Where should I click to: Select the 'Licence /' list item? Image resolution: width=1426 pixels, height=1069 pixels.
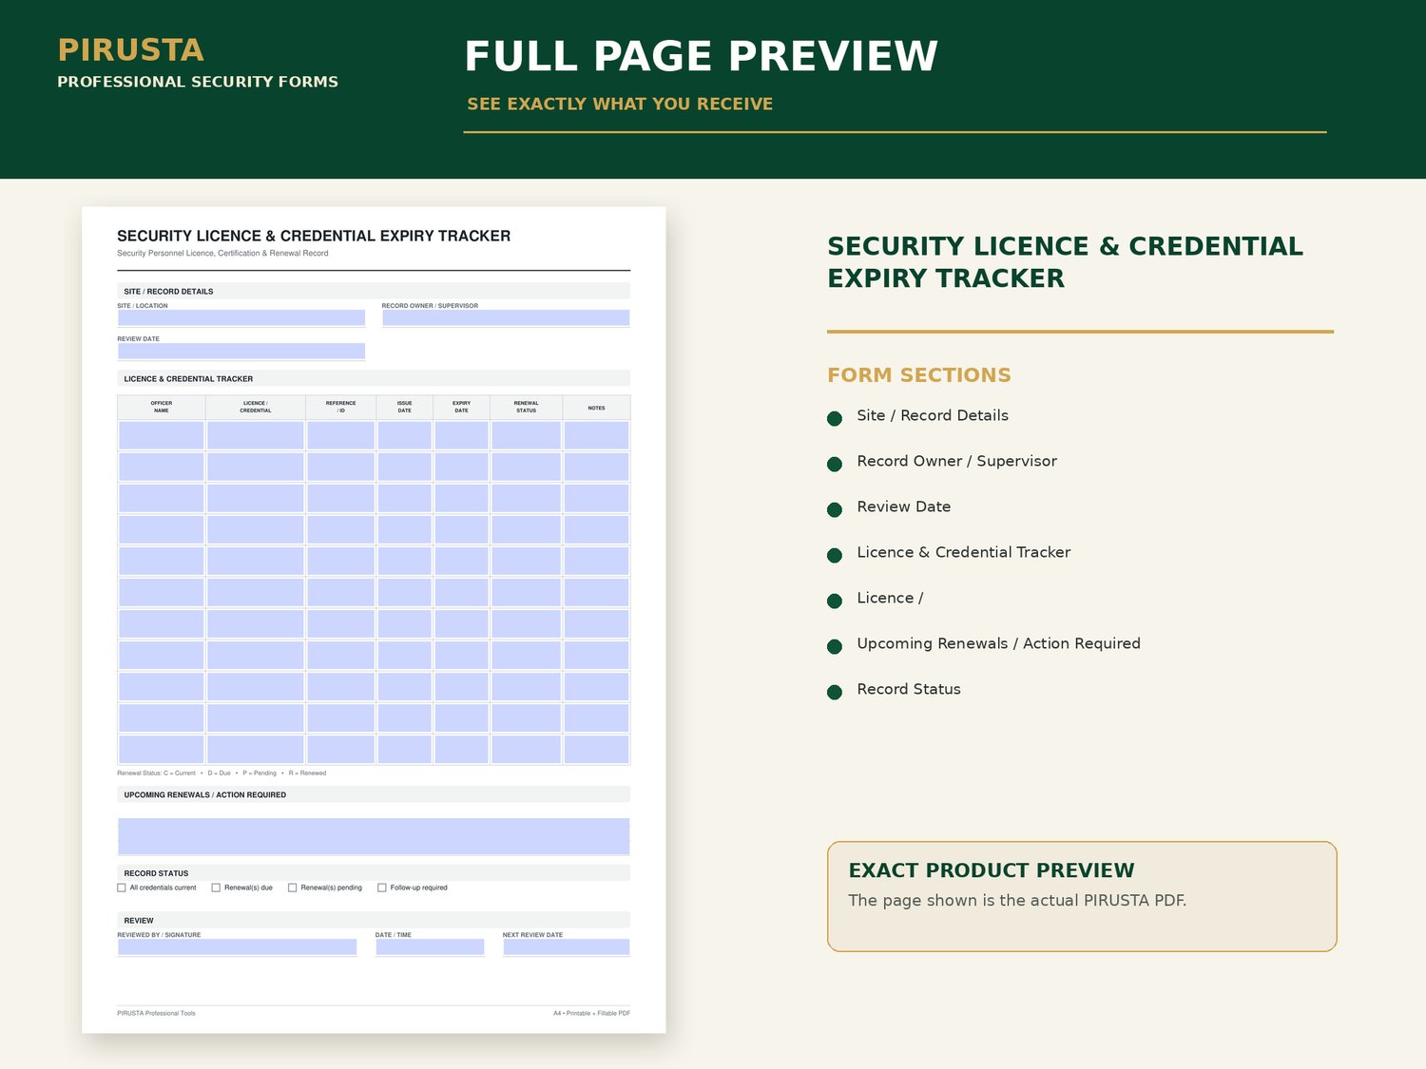[890, 598]
